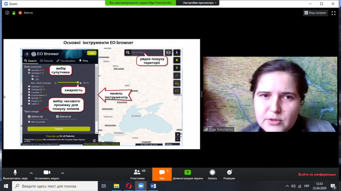Expand audio options arrow next to microphone

(x=31, y=173)
